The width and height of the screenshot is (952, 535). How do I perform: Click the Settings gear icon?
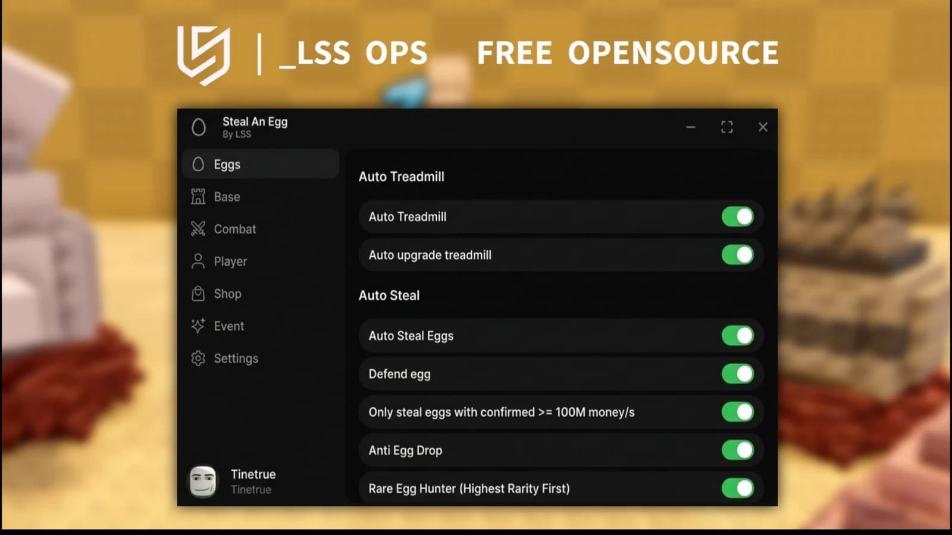pos(198,358)
